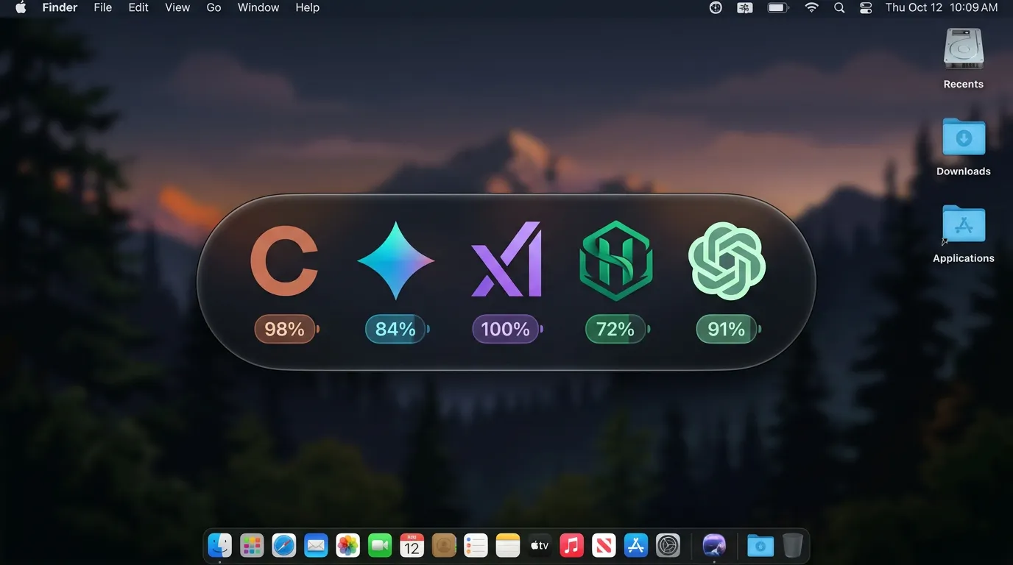Click the 91% battery indicator
The image size is (1013, 565).
(728, 329)
